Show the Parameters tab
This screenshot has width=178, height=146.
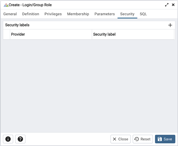tap(105, 14)
